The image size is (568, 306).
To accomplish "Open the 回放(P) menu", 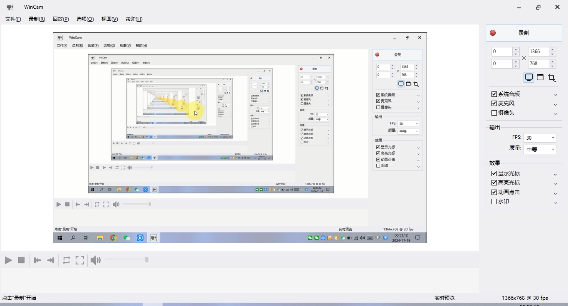I will (x=61, y=19).
